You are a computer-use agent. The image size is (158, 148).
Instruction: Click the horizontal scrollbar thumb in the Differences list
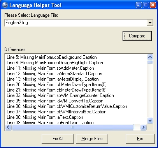[x=73, y=127]
